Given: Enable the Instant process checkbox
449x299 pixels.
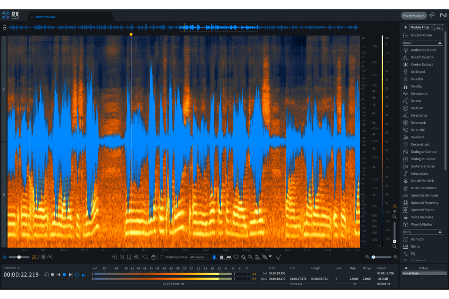Looking at the screenshot, I should 162,257.
